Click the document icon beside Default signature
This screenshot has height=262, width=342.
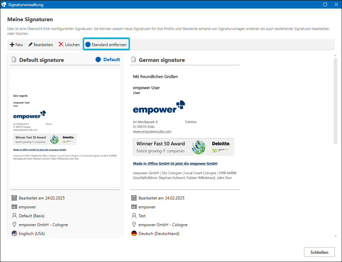14,59
